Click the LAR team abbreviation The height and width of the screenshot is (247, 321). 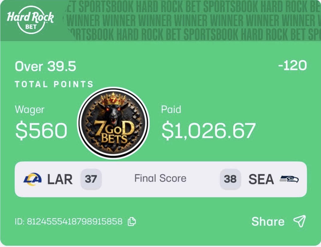tap(60, 179)
